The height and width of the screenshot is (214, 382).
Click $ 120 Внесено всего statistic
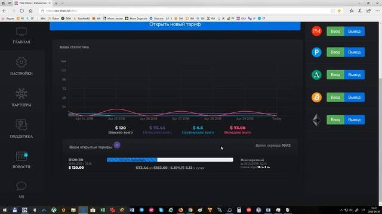[121, 130]
